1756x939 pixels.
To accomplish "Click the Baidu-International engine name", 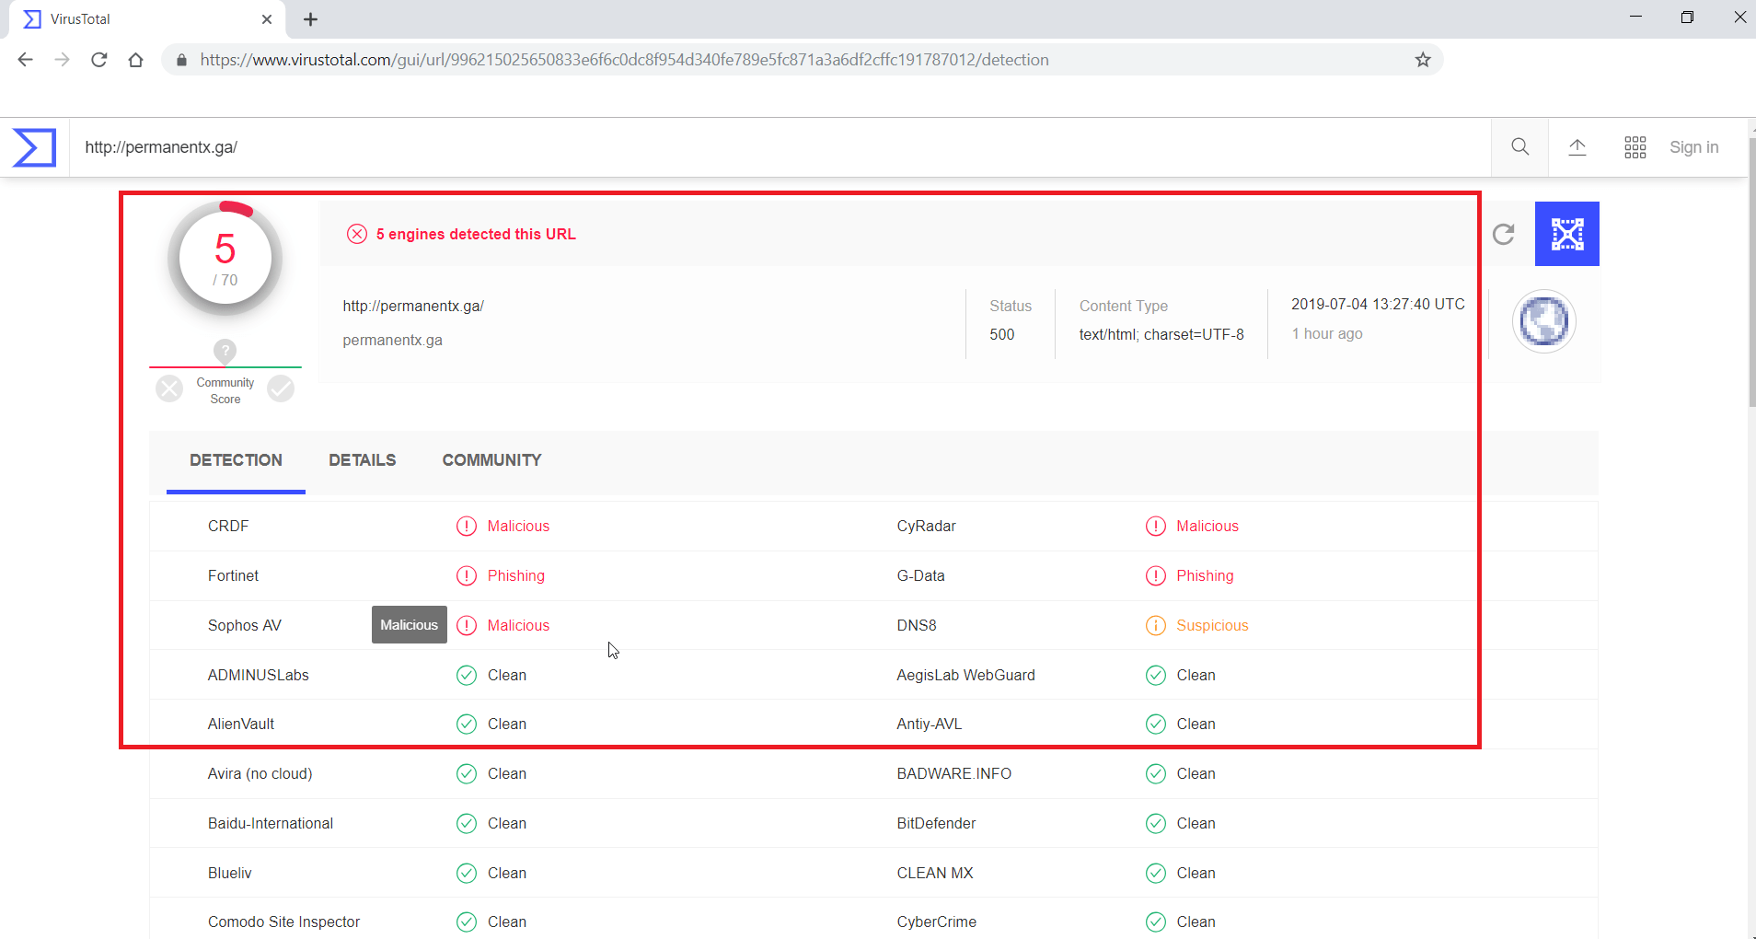I will tap(271, 823).
